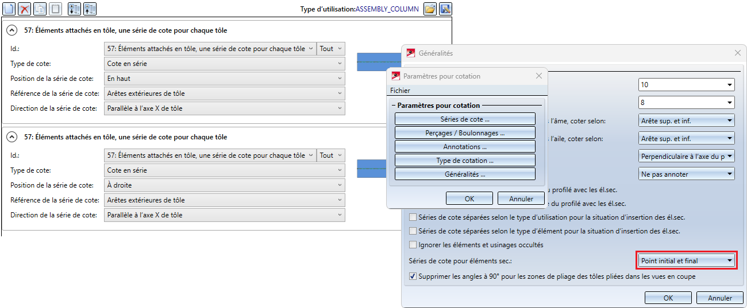Open the 'À droite' position dropdown
This screenshot has height=308, width=747.
225,185
